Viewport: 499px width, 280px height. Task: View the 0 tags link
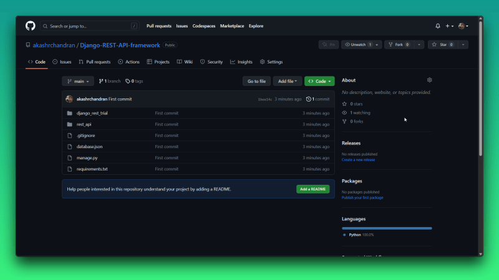point(134,82)
